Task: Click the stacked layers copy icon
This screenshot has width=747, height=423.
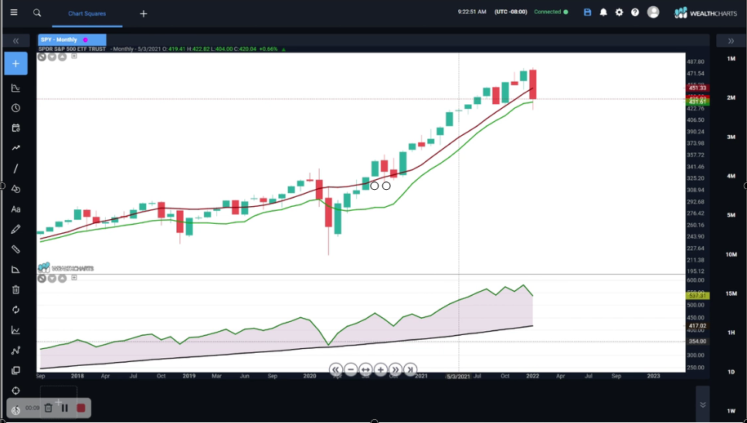Action: click(x=15, y=371)
